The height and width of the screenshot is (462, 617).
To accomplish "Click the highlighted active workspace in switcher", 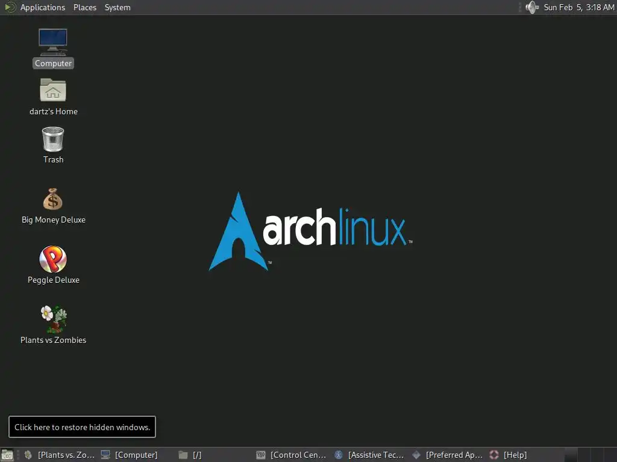I will 571,455.
